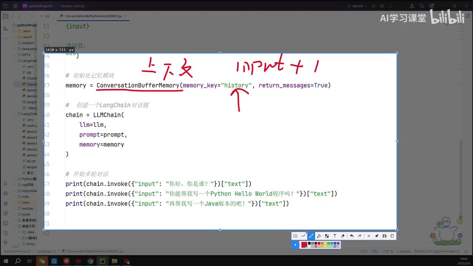Open WeChat from the taskbar

click(42, 261)
